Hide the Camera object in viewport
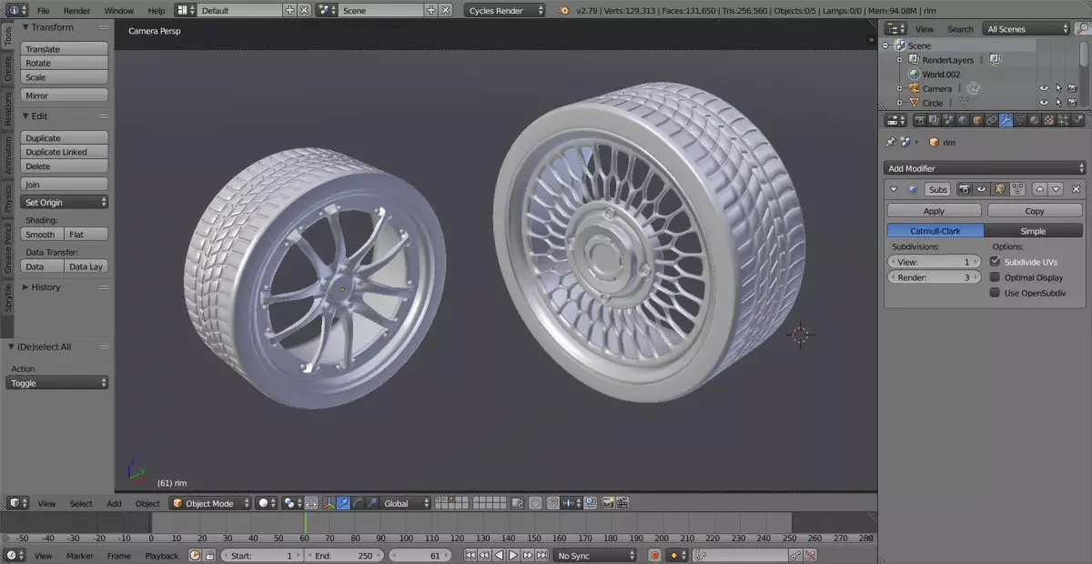 [x=1044, y=88]
